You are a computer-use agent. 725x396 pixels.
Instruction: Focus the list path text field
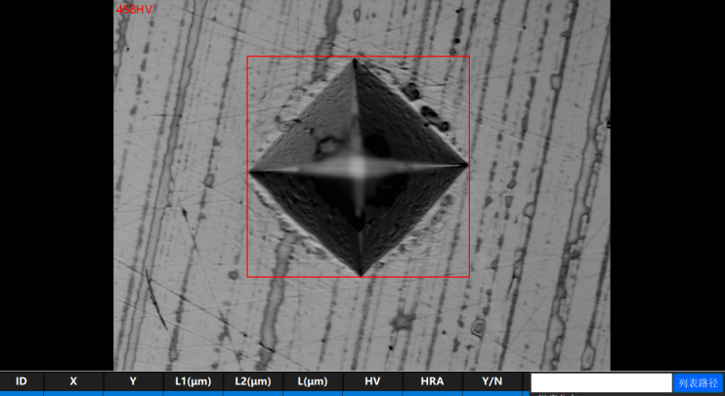point(601,382)
